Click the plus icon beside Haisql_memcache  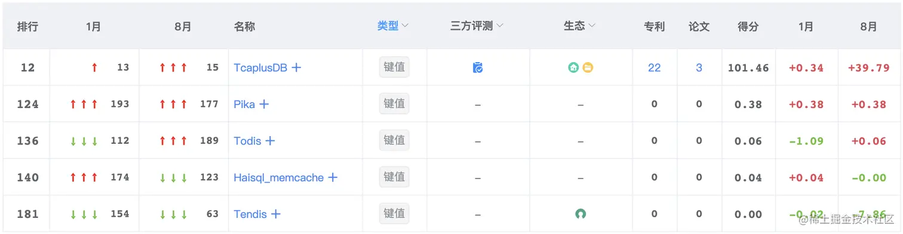tap(333, 177)
